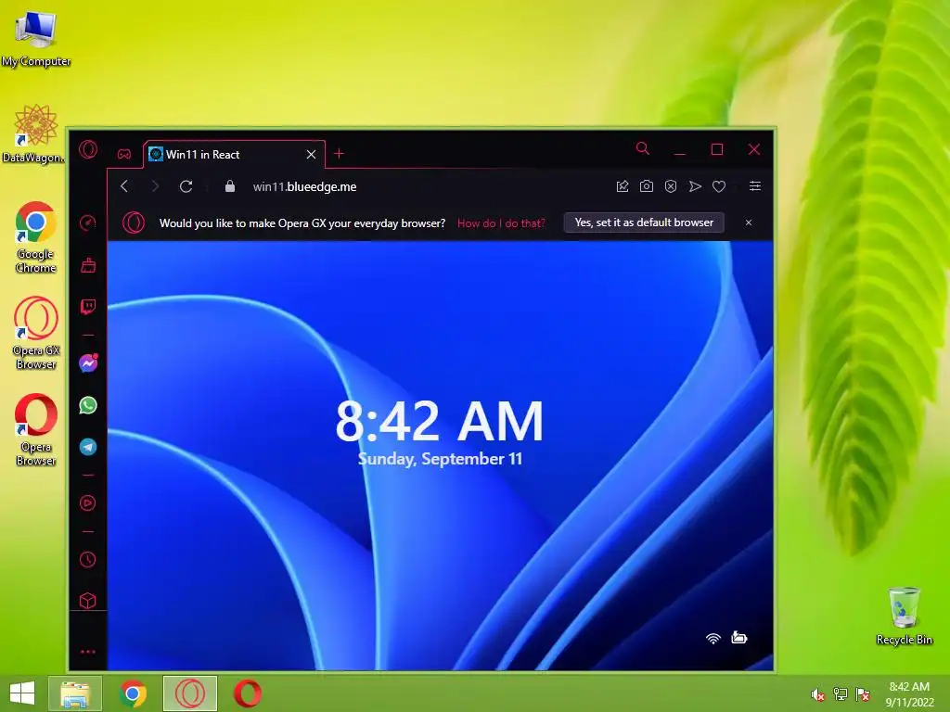Open sidebar setup three dots
This screenshot has height=712, width=950.
pos(88,652)
